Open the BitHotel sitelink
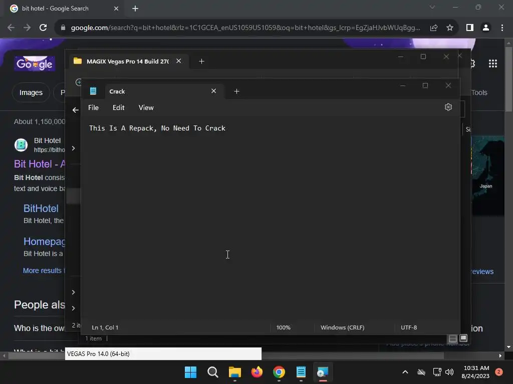The image size is (513, 384). tap(41, 208)
